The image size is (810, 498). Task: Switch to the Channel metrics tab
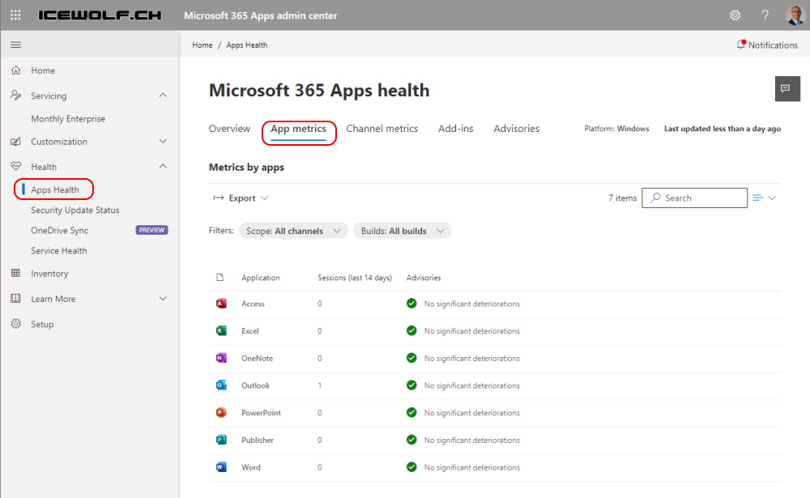382,129
